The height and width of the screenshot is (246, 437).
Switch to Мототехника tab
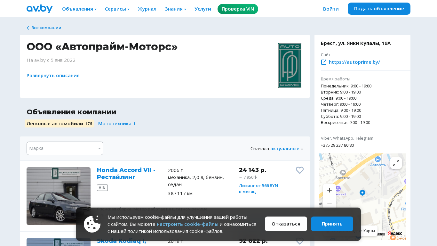tap(117, 124)
